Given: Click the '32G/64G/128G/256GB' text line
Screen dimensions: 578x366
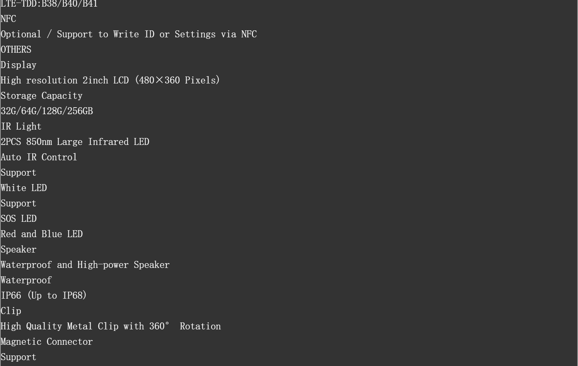Looking at the screenshot, I should (47, 111).
